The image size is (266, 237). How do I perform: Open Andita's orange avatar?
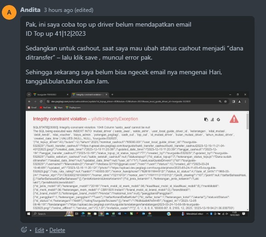pyautogui.click(x=9, y=12)
